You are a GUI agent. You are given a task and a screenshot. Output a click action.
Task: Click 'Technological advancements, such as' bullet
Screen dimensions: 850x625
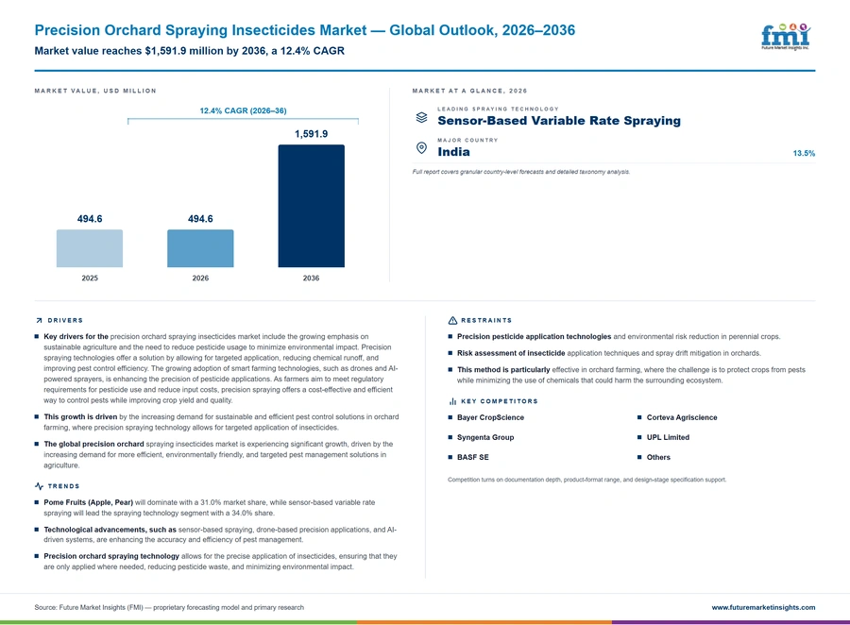coord(217,534)
